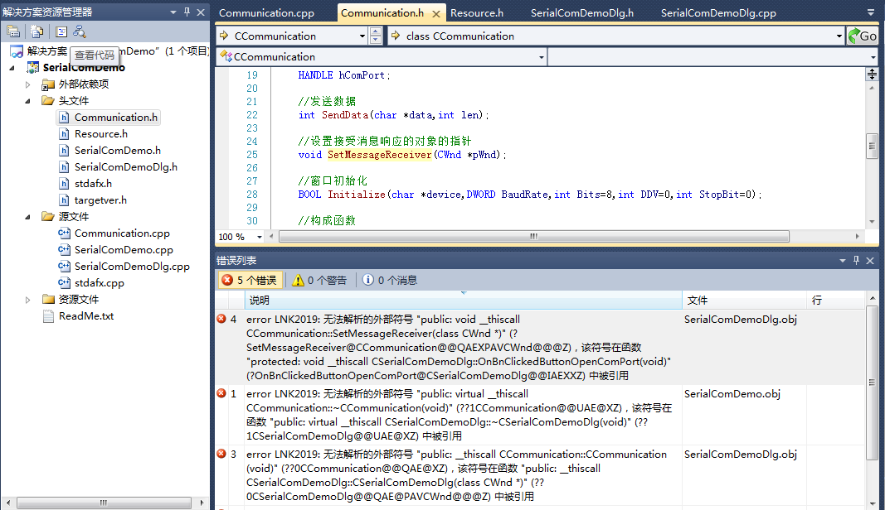Select error 1 about ~CCommunication destructor
Viewport: 885px width, 510px height.
click(x=540, y=415)
